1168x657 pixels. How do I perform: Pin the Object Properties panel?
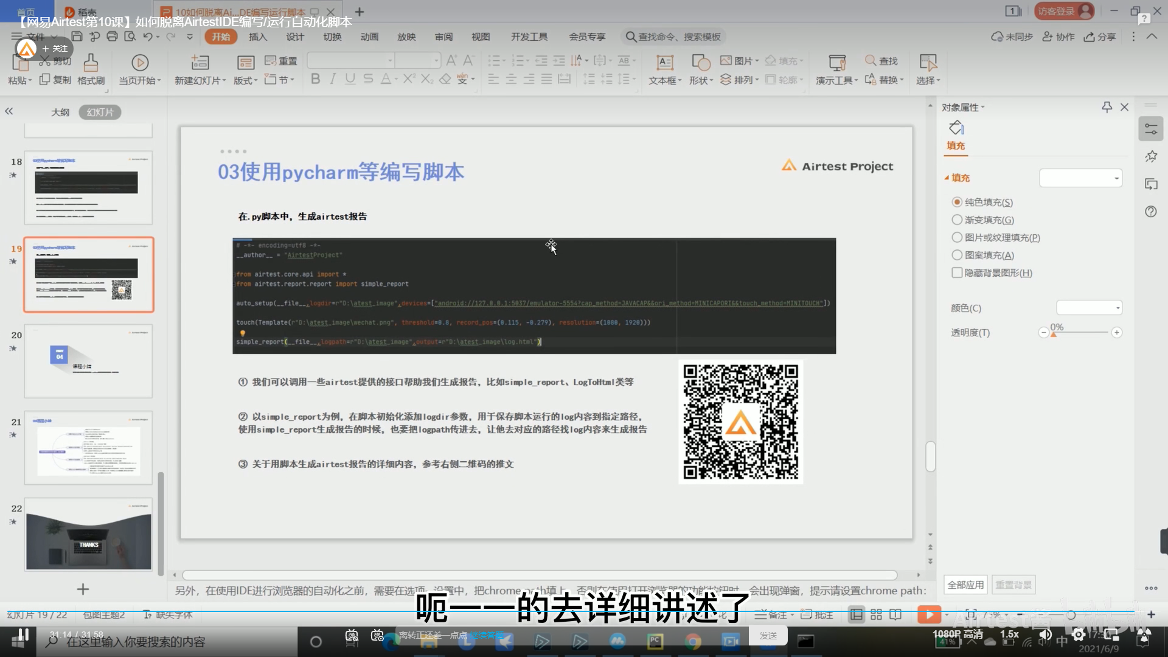1107,107
